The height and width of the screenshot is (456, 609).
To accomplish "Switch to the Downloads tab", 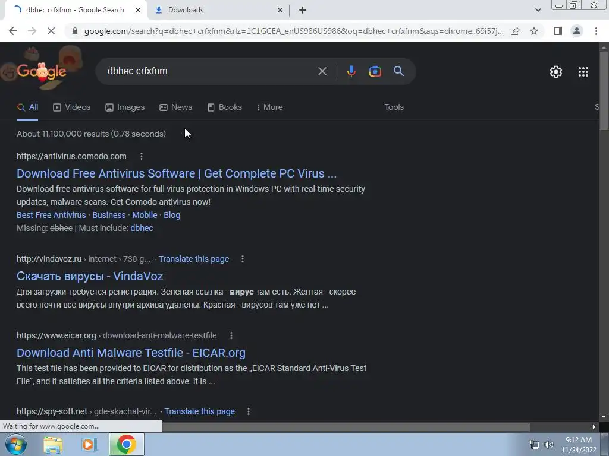I will [219, 10].
